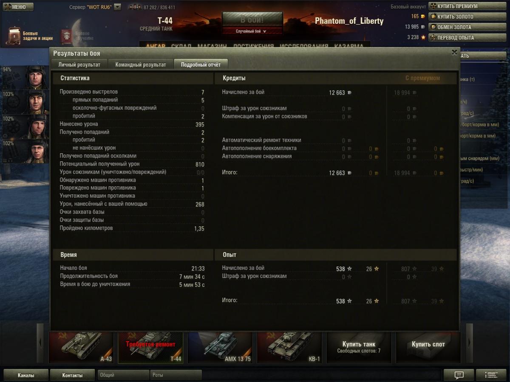Expand the server WOT RU6 dropdown

(118, 7)
